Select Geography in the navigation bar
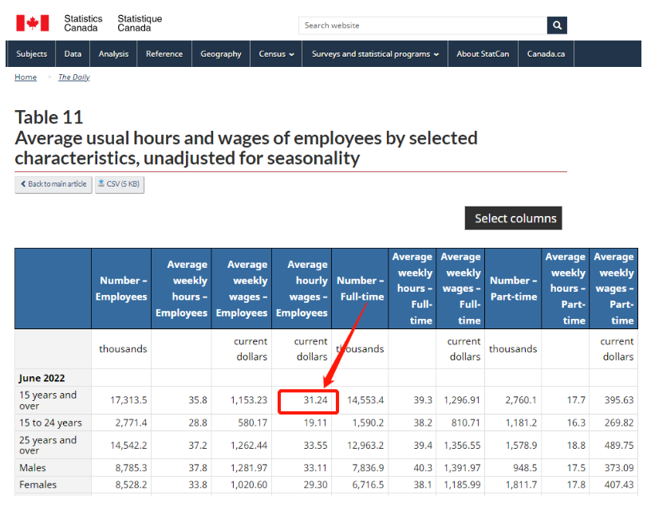This screenshot has height=507, width=647. point(221,54)
